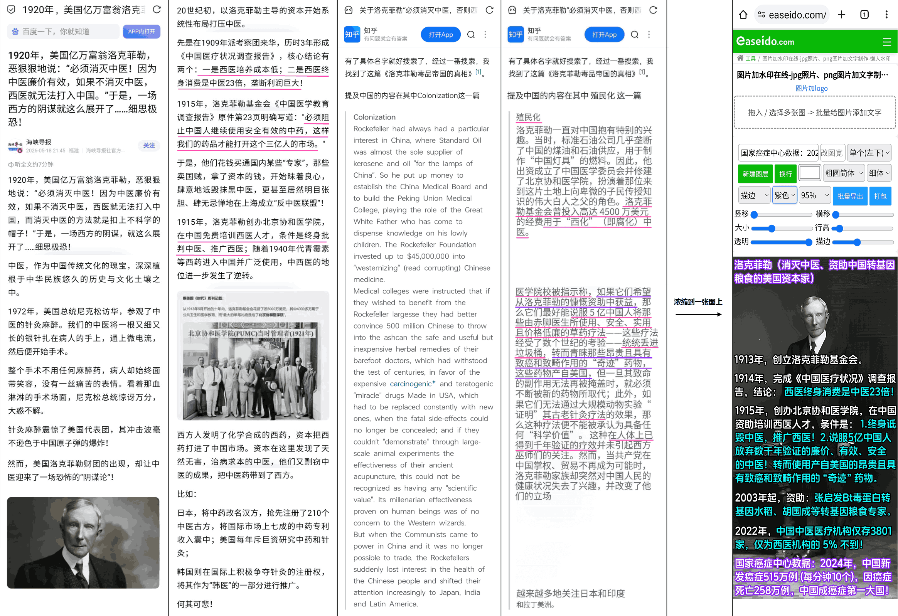
Task: Expand the 单个(左下) position dropdown
Action: click(869, 153)
